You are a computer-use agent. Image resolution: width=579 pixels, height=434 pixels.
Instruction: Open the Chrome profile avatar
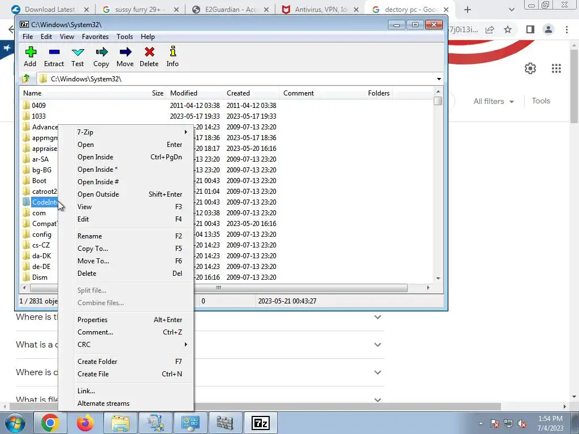coord(548,29)
